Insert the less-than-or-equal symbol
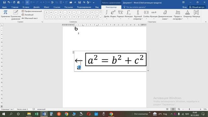The width and height of the screenshot is (208, 117). point(51,17)
